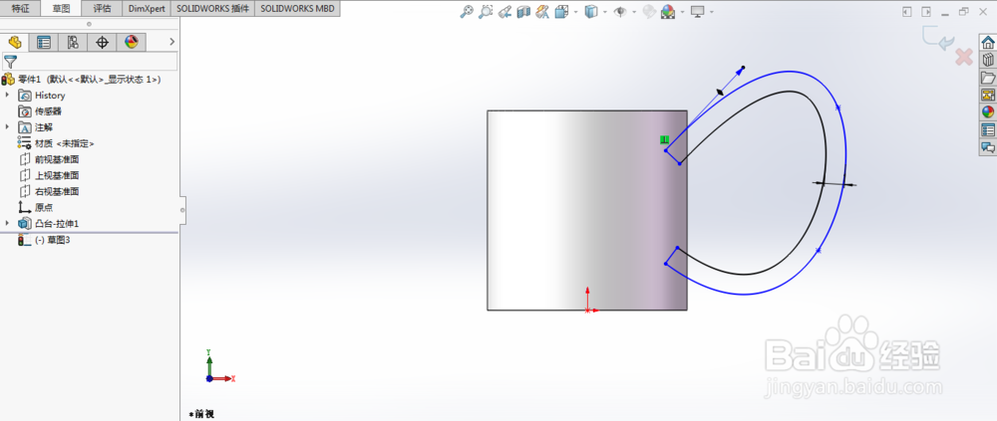Select the 零件1 root tree node
This screenshot has width=997, height=421.
pos(82,80)
